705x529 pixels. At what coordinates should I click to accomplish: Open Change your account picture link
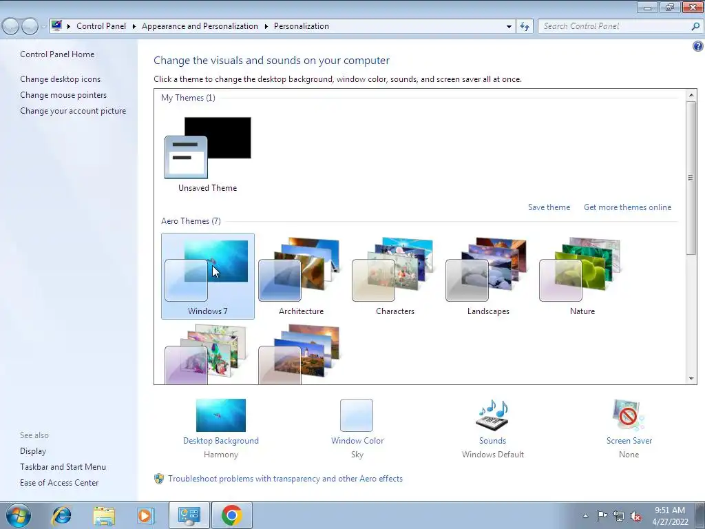pos(73,111)
